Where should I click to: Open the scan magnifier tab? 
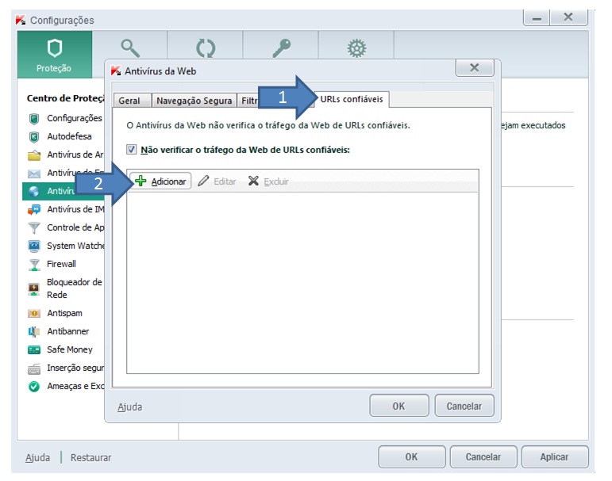[130, 48]
